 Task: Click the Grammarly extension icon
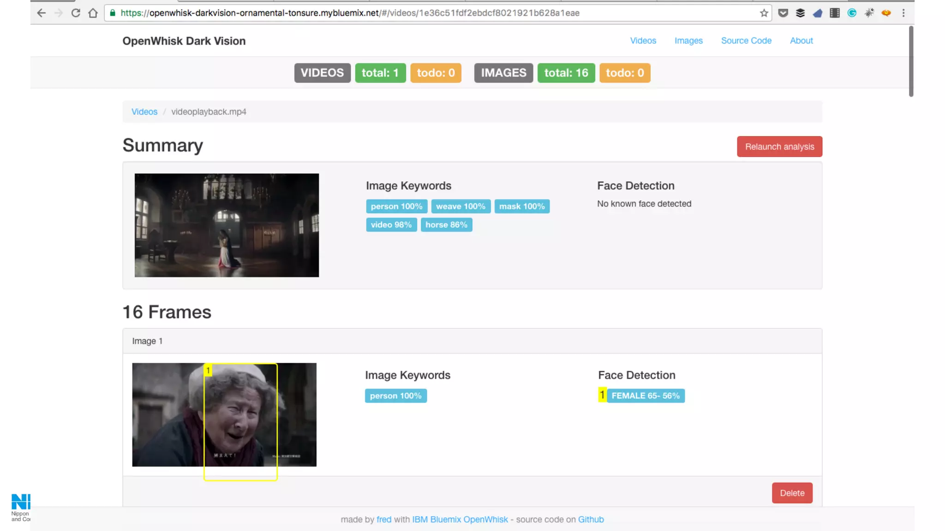click(852, 13)
